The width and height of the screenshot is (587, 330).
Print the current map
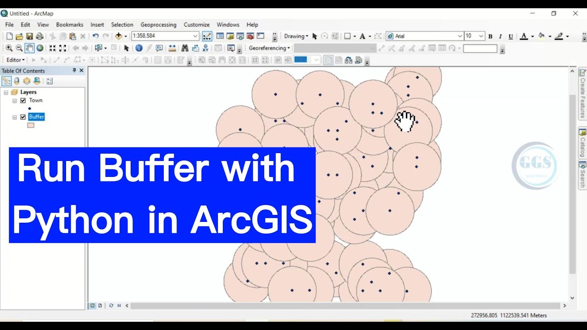click(39, 36)
